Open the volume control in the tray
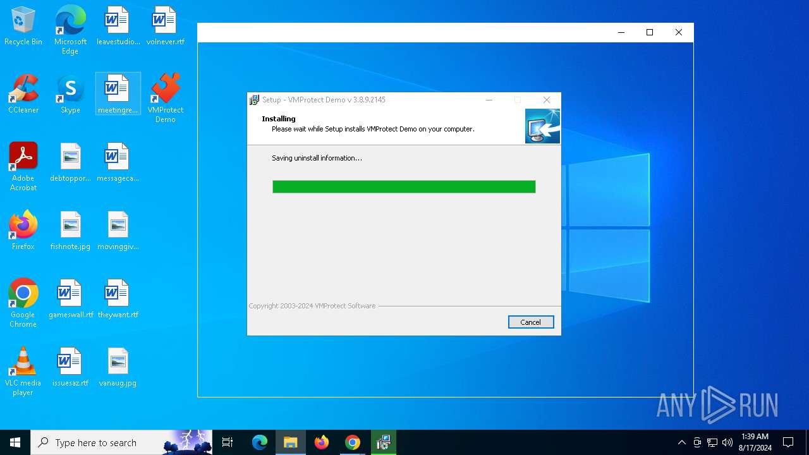This screenshot has width=809, height=455. point(727,442)
